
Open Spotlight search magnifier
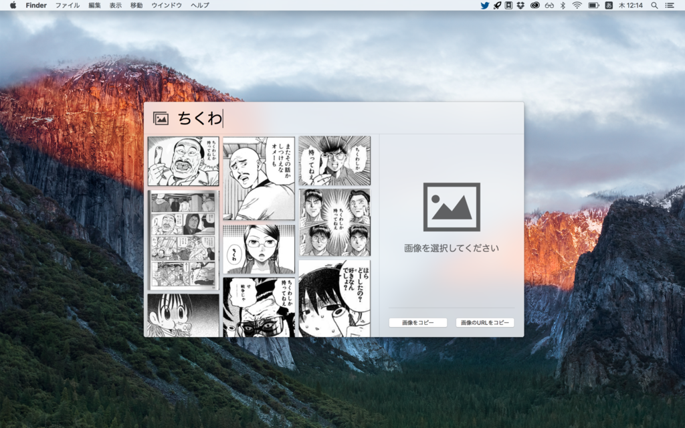coord(654,5)
